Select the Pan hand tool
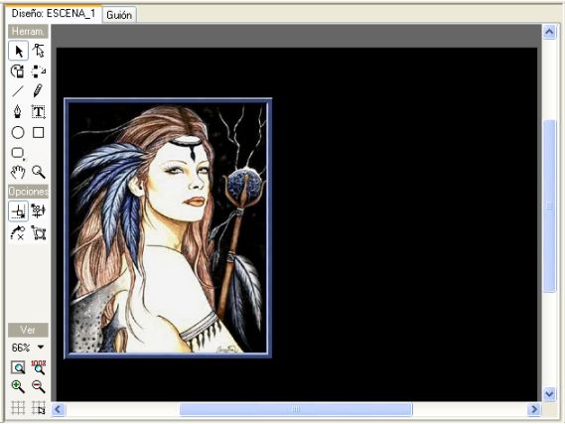The width and height of the screenshot is (565, 424). coord(18,173)
